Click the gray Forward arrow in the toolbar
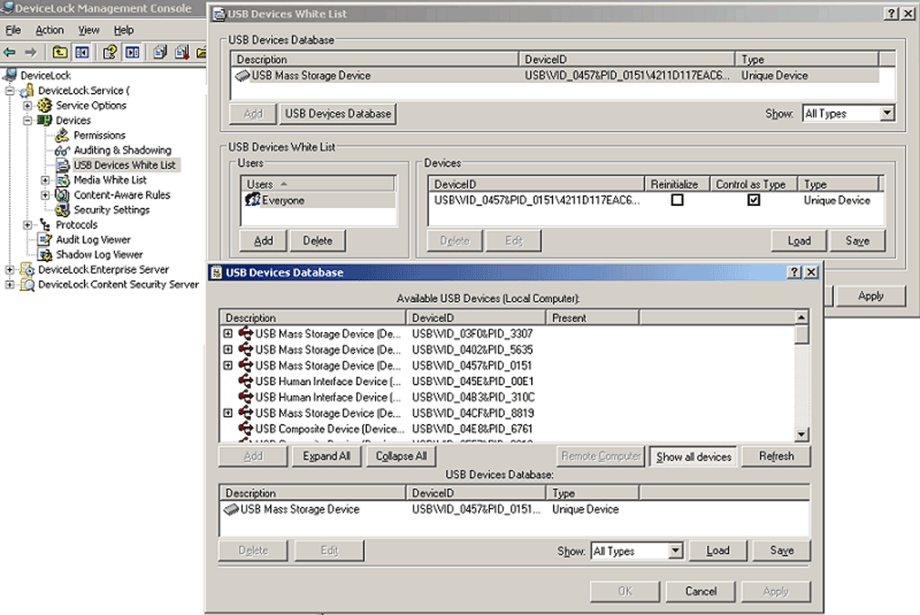 pyautogui.click(x=31, y=52)
